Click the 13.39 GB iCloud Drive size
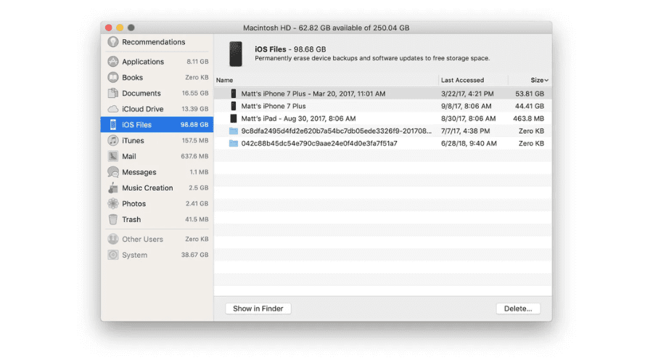 tap(195, 109)
